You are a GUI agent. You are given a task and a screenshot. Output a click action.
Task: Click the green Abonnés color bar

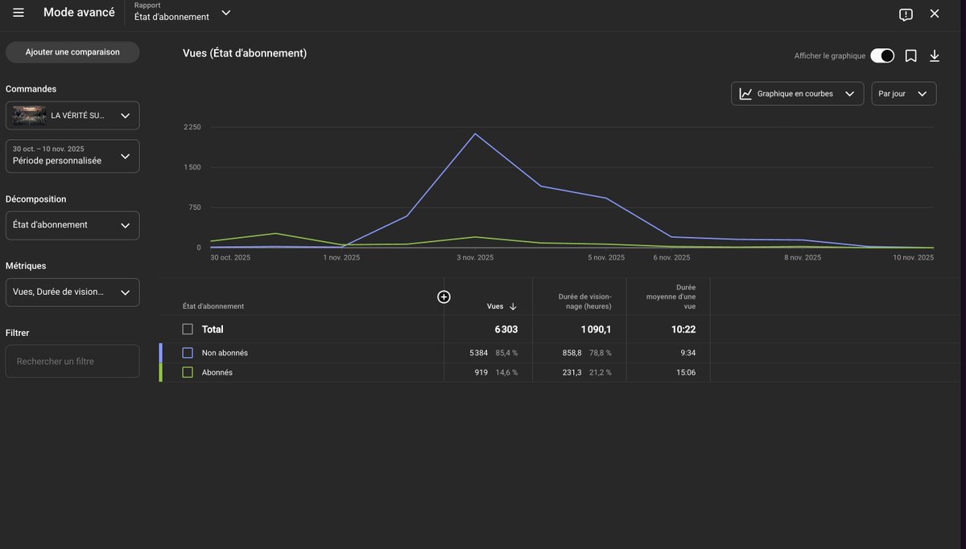click(x=161, y=372)
